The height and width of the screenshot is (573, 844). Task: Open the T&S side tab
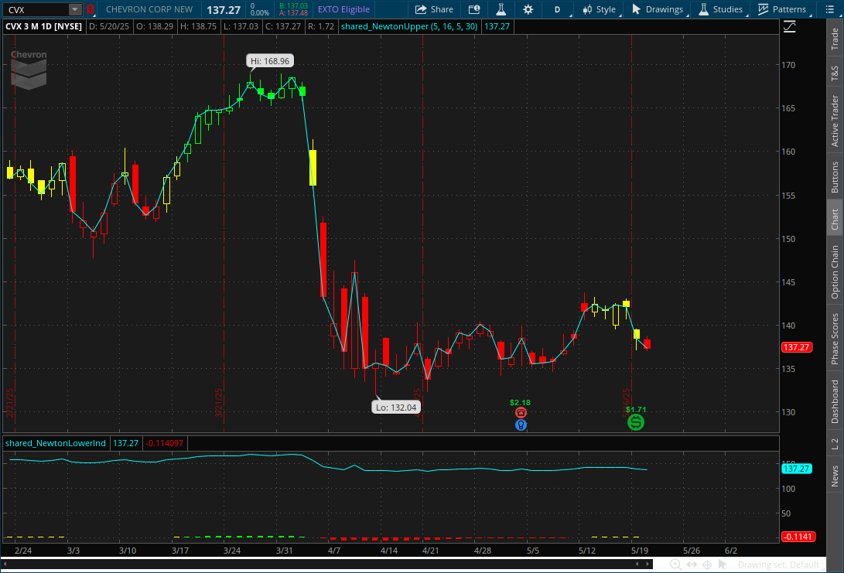click(x=835, y=73)
